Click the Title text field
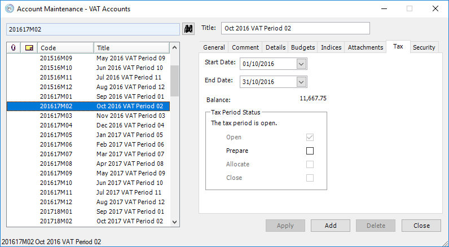 295,28
